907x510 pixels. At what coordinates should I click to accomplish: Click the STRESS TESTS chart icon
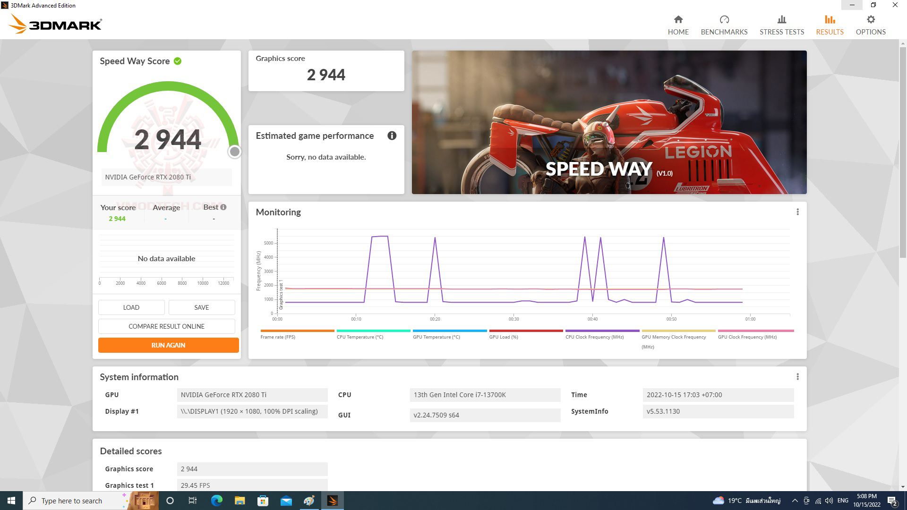(x=781, y=20)
